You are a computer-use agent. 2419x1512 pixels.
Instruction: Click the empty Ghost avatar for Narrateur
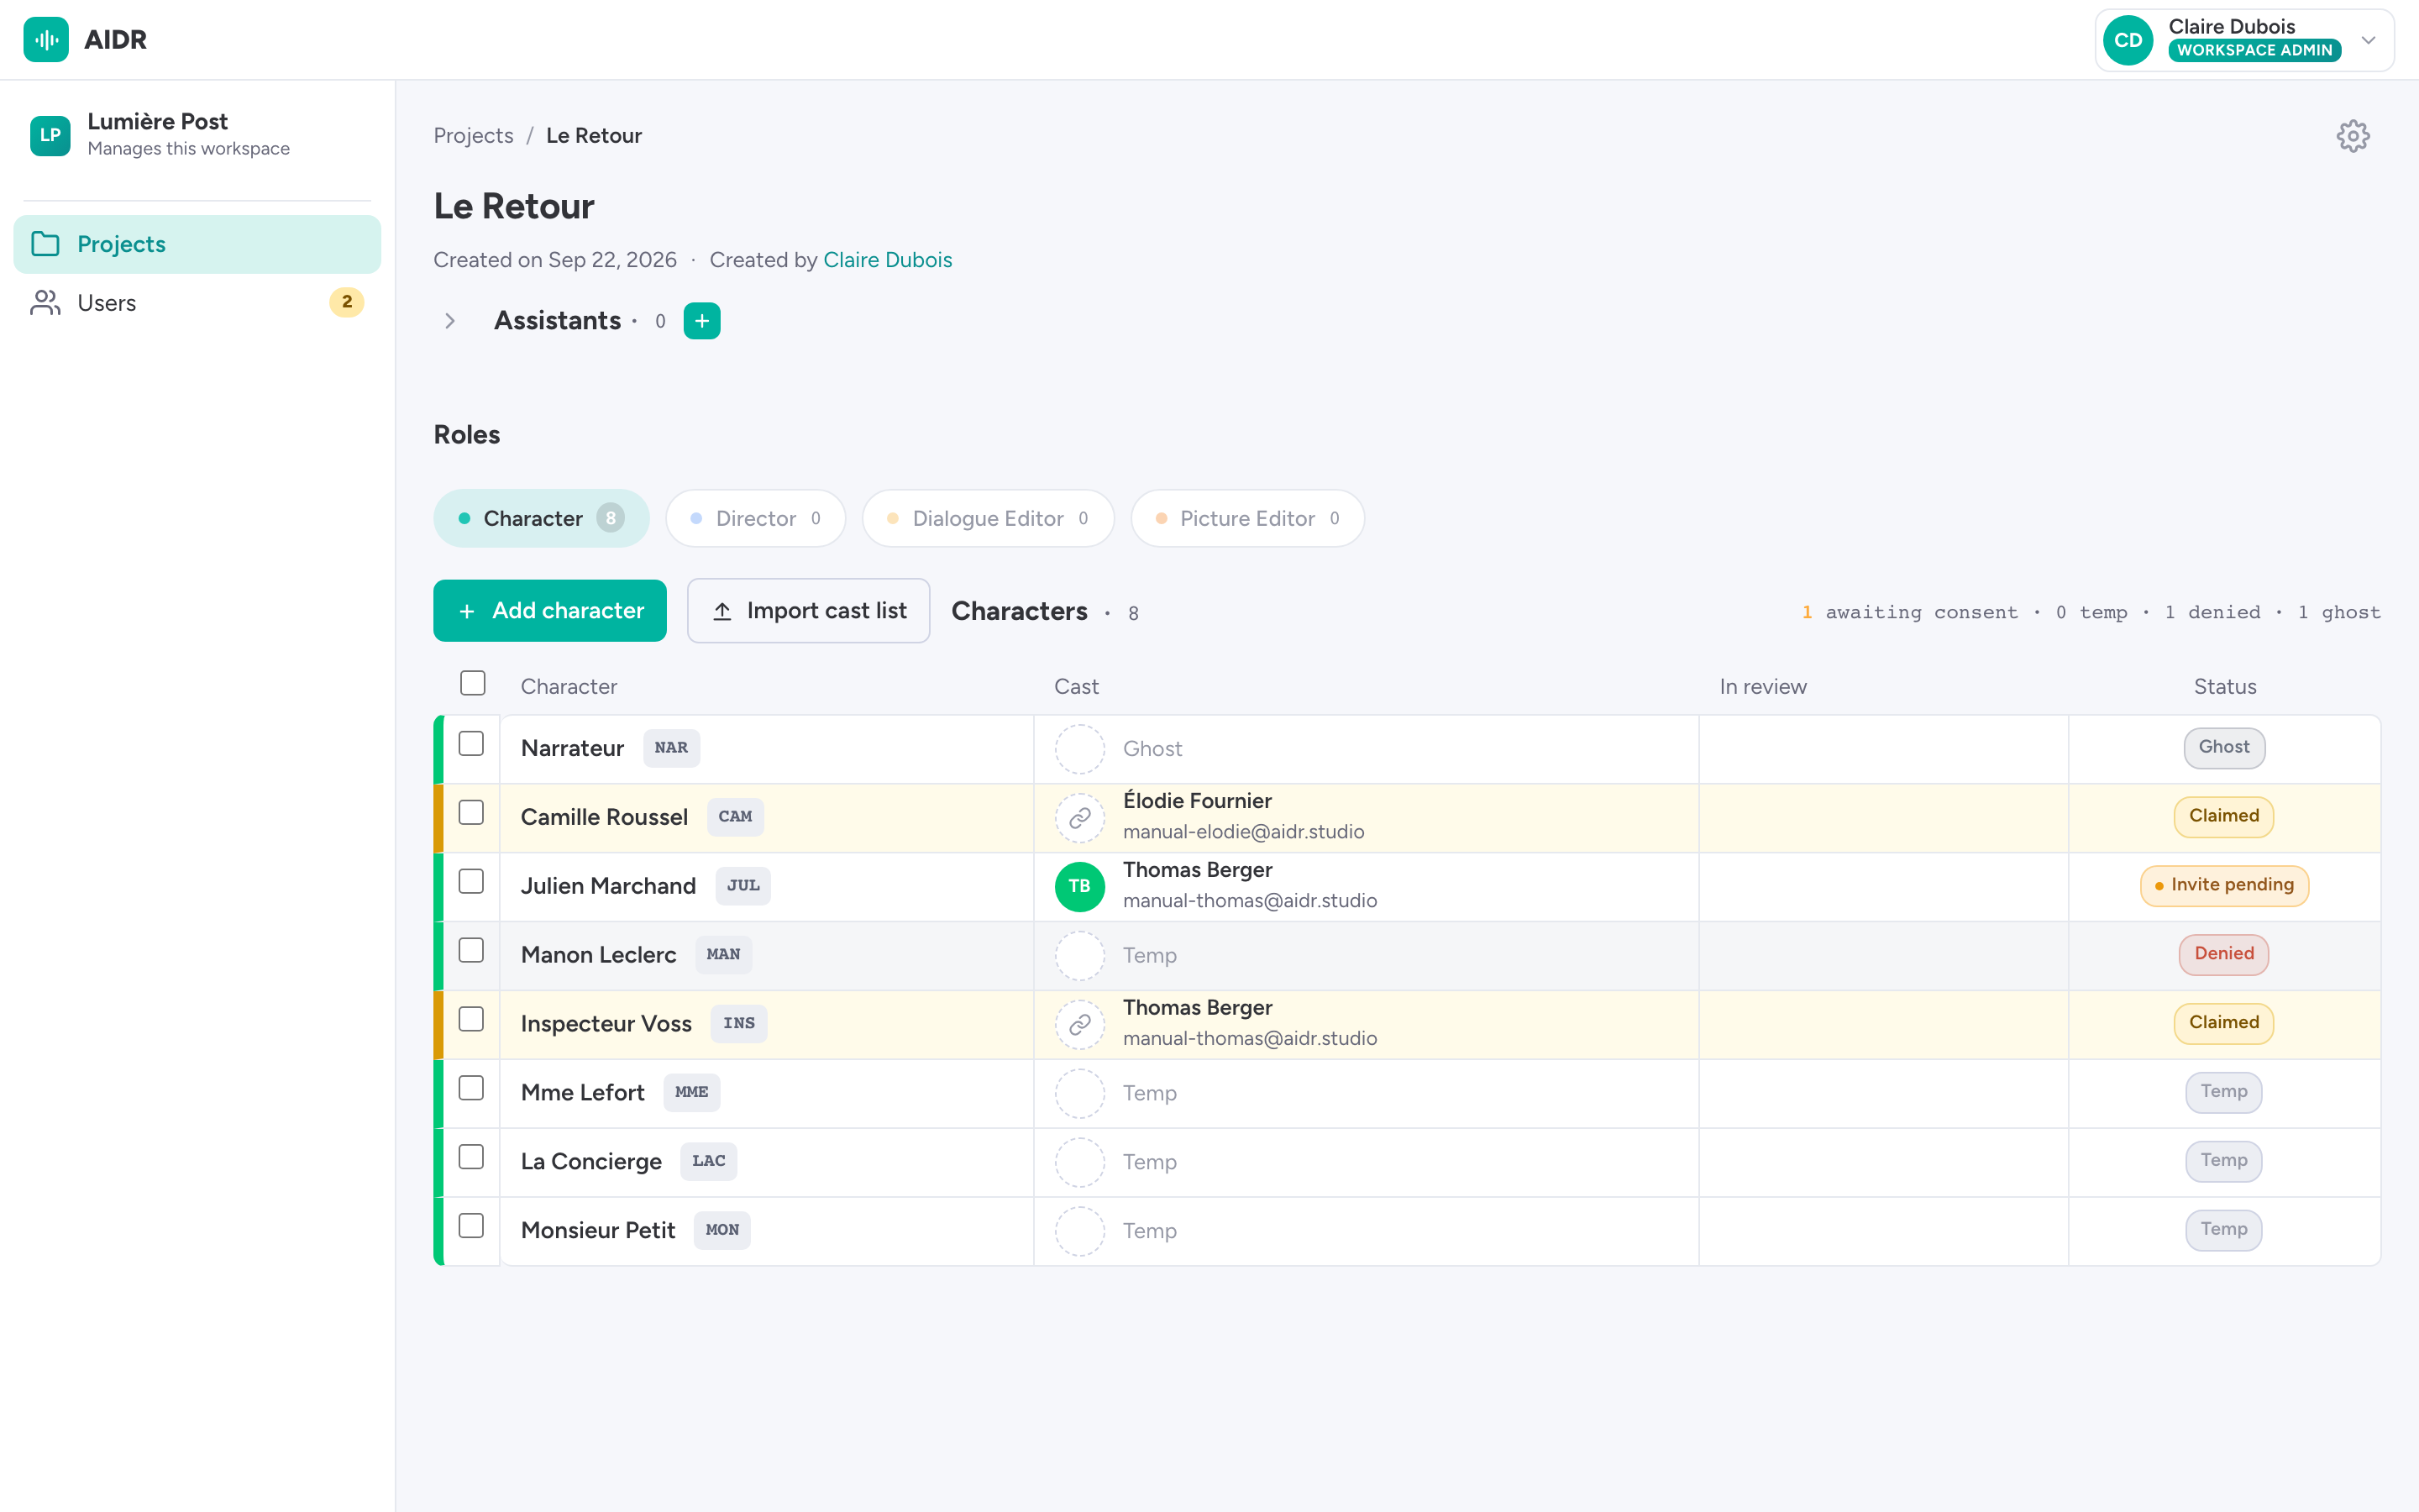pos(1079,749)
